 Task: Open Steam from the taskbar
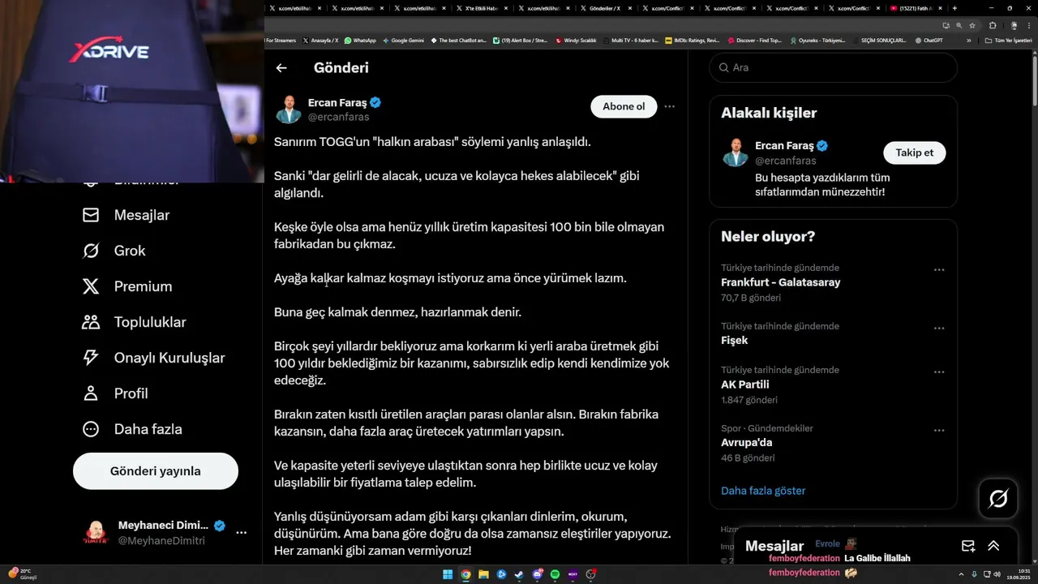pos(519,574)
